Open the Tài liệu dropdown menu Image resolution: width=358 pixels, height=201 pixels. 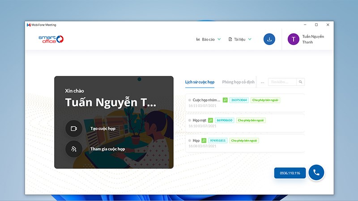(240, 39)
